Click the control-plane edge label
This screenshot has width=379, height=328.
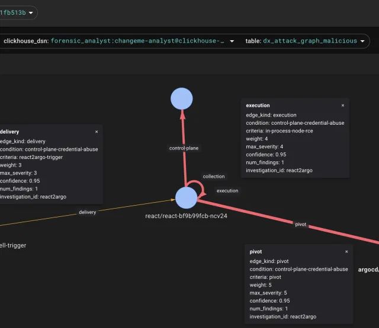[184, 148]
